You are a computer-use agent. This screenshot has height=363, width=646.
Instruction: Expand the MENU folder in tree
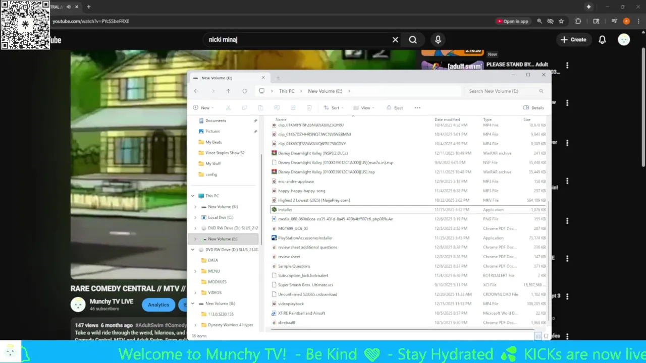(196, 271)
